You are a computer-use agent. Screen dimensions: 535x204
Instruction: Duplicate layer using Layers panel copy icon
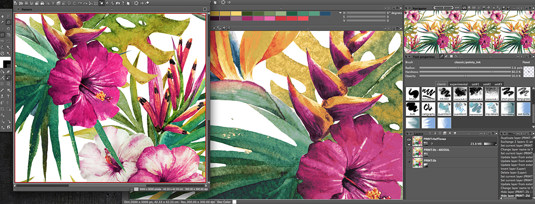pyautogui.click(x=444, y=133)
